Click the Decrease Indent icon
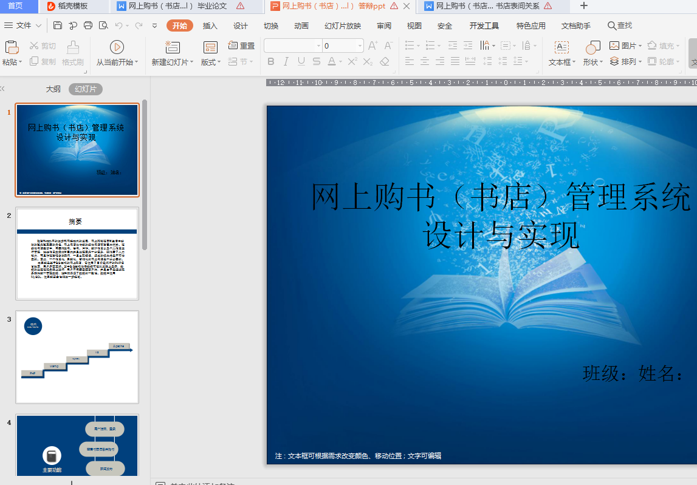697x485 pixels. pos(453,46)
